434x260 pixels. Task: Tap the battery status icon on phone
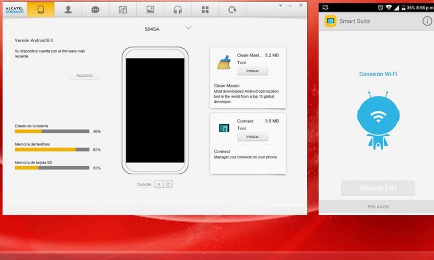click(x=404, y=8)
